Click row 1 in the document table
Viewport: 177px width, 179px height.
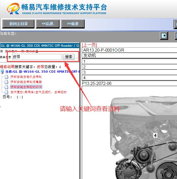tap(129, 62)
